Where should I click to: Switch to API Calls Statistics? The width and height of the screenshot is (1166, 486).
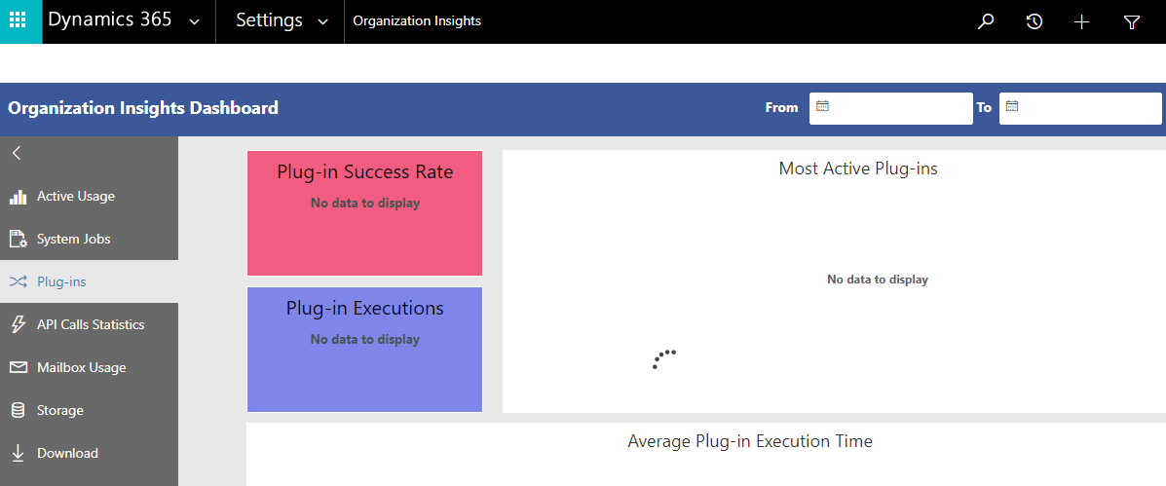(x=90, y=324)
